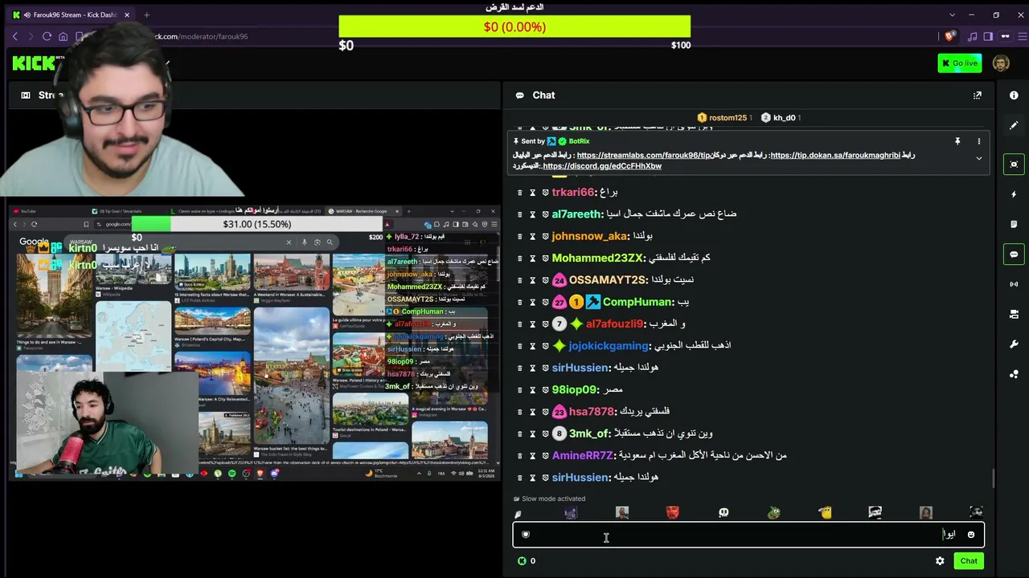Pop out the Chat panel
Viewport: 1029px width, 578px height.
(978, 96)
